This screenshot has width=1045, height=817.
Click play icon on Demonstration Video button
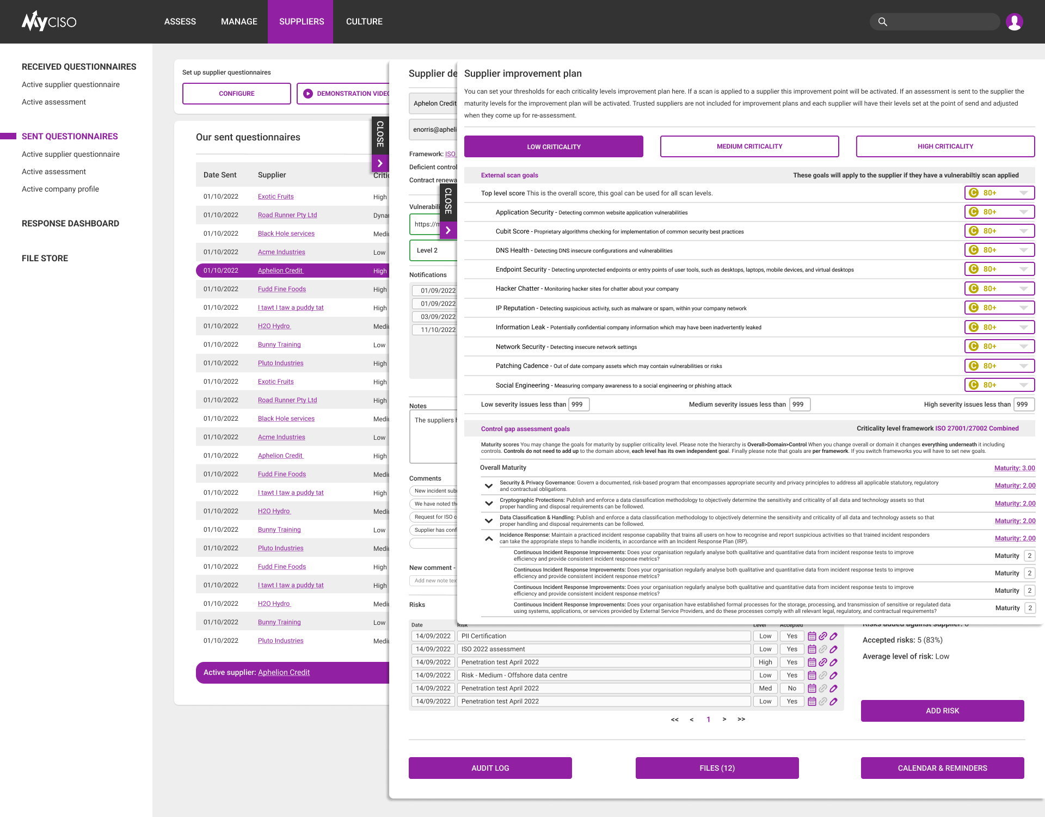(308, 94)
